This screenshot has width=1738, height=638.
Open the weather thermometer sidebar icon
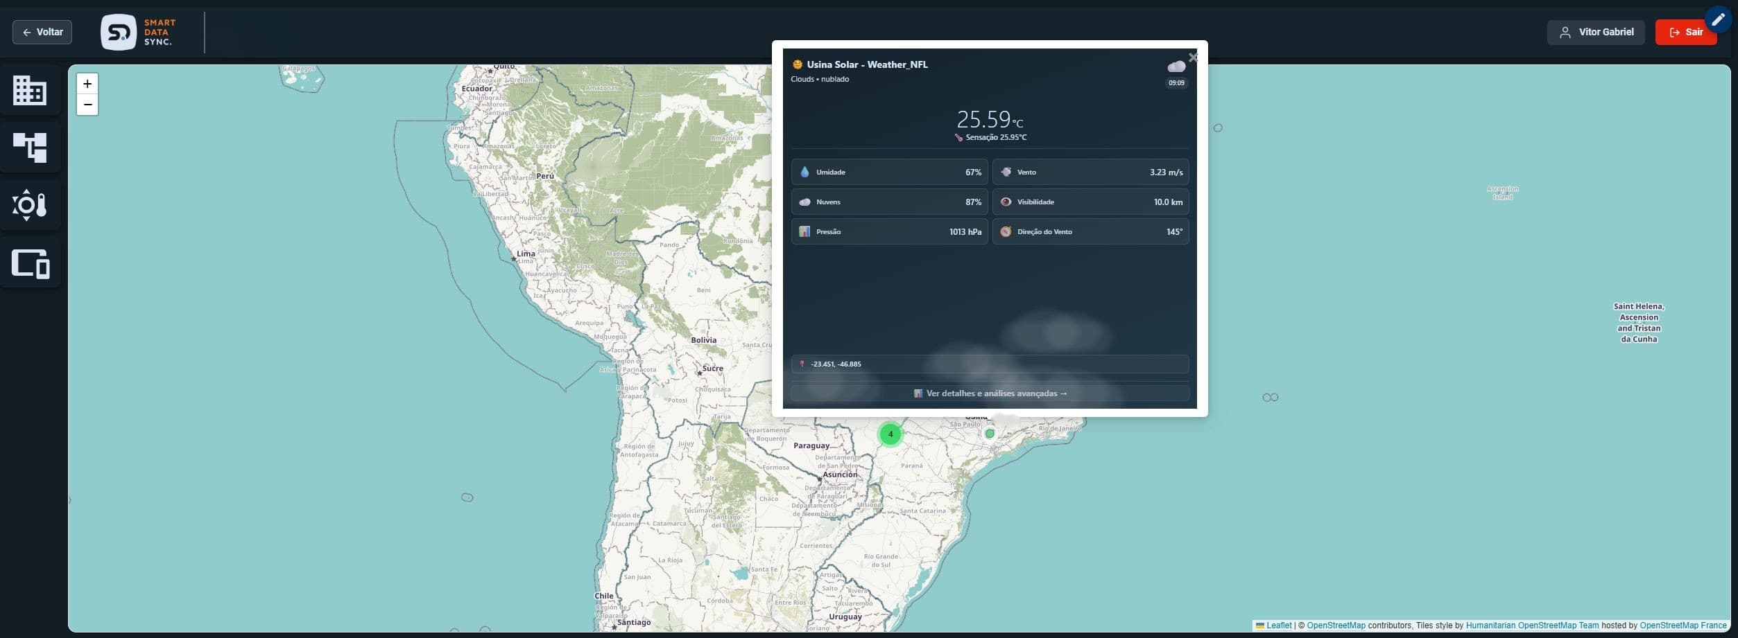click(30, 205)
